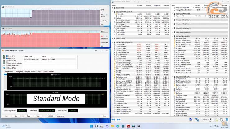The image size is (230, 129).
Task: Expand sensor columns with the HWiNFO right-arrows icon
Action: click(x=113, y=120)
